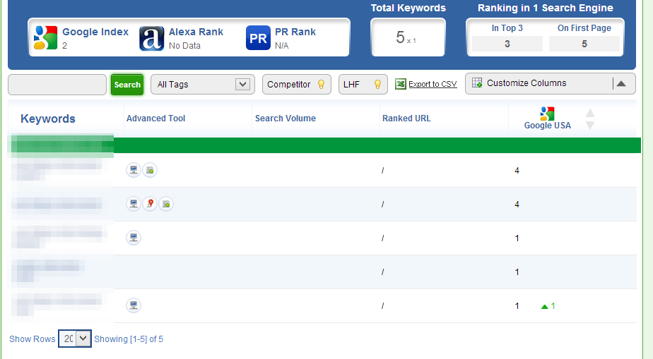This screenshot has width=653, height=359.
Task: Click 'Showing [1-5] of 5' text
Action: pyautogui.click(x=129, y=339)
